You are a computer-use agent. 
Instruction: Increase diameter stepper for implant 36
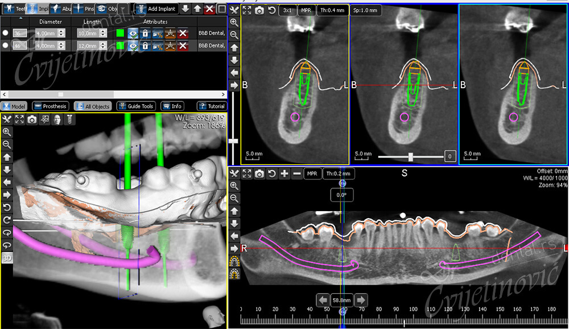(x=61, y=31)
